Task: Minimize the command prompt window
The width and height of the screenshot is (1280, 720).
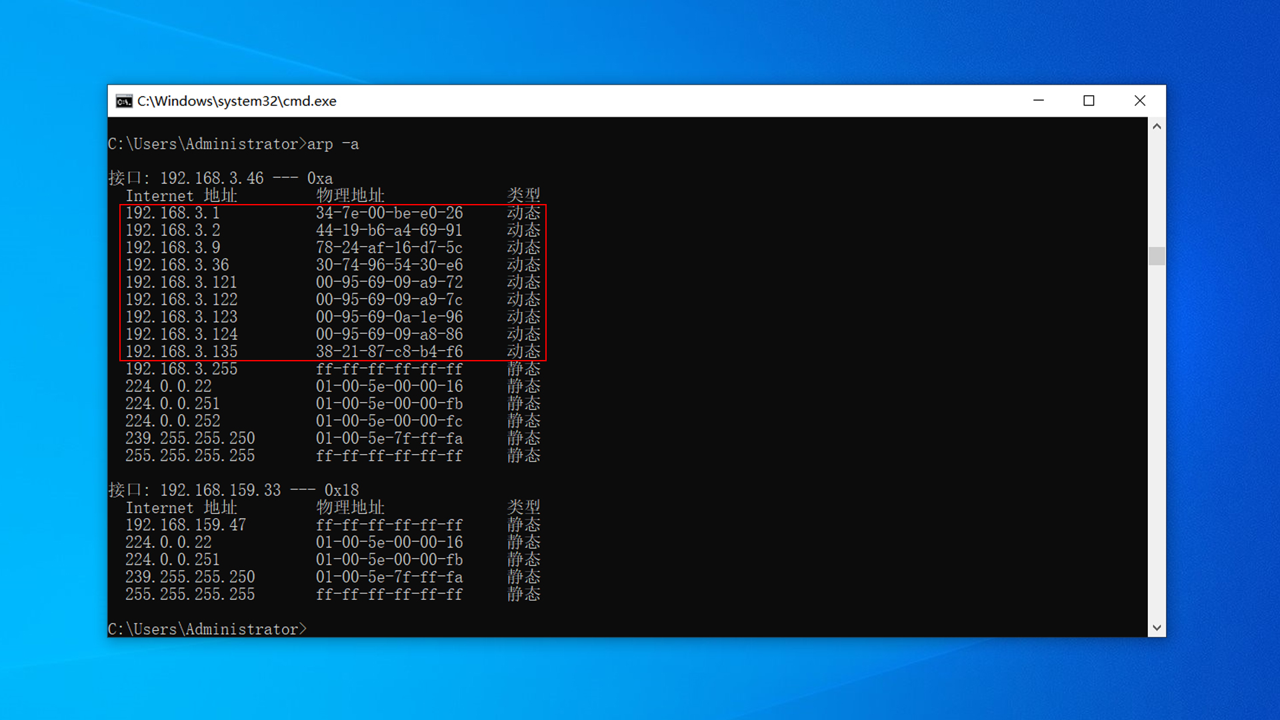Action: [x=1038, y=101]
